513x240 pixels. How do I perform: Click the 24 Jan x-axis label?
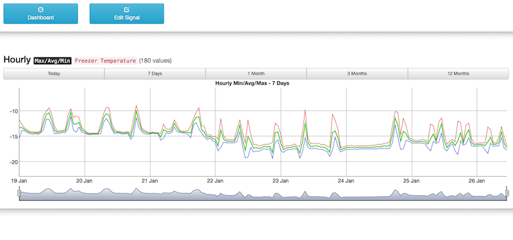click(346, 181)
